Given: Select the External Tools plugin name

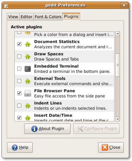Looking at the screenshot, I should 50,79.
